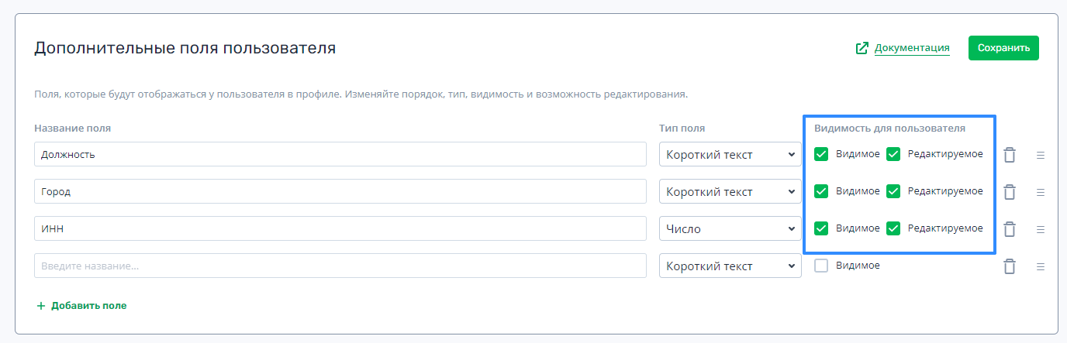Image resolution: width=1067 pixels, height=343 pixels.
Task: Click reorder handle of empty field row
Action: (x=1041, y=266)
